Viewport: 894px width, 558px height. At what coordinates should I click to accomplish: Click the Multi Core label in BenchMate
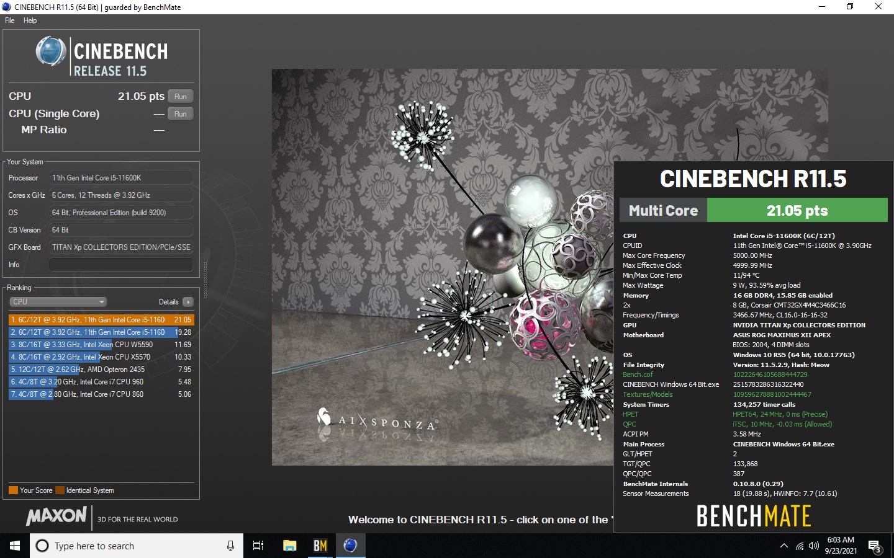pos(663,210)
